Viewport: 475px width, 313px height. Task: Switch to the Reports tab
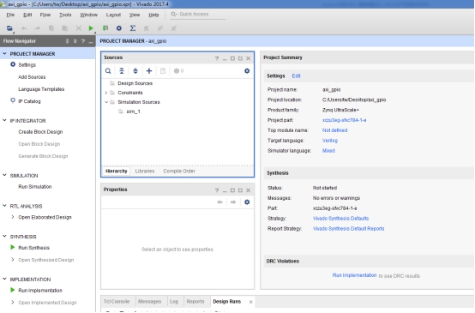point(195,302)
